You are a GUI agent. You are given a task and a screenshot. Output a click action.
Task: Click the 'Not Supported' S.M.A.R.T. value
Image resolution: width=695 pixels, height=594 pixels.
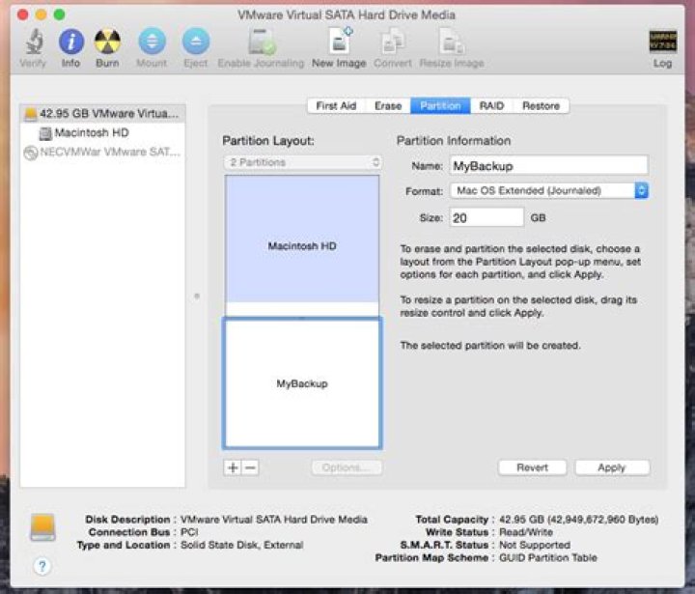[535, 545]
